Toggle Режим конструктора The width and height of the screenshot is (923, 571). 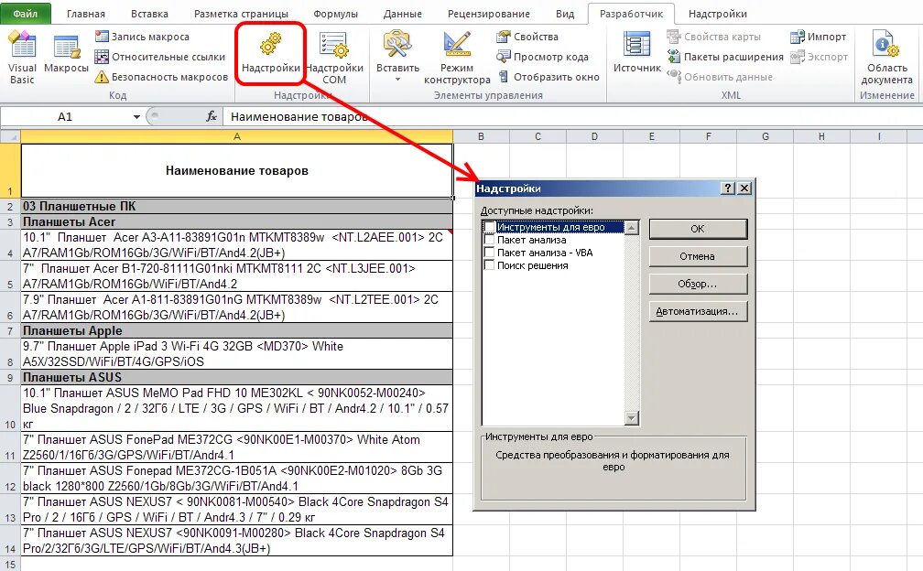(457, 58)
